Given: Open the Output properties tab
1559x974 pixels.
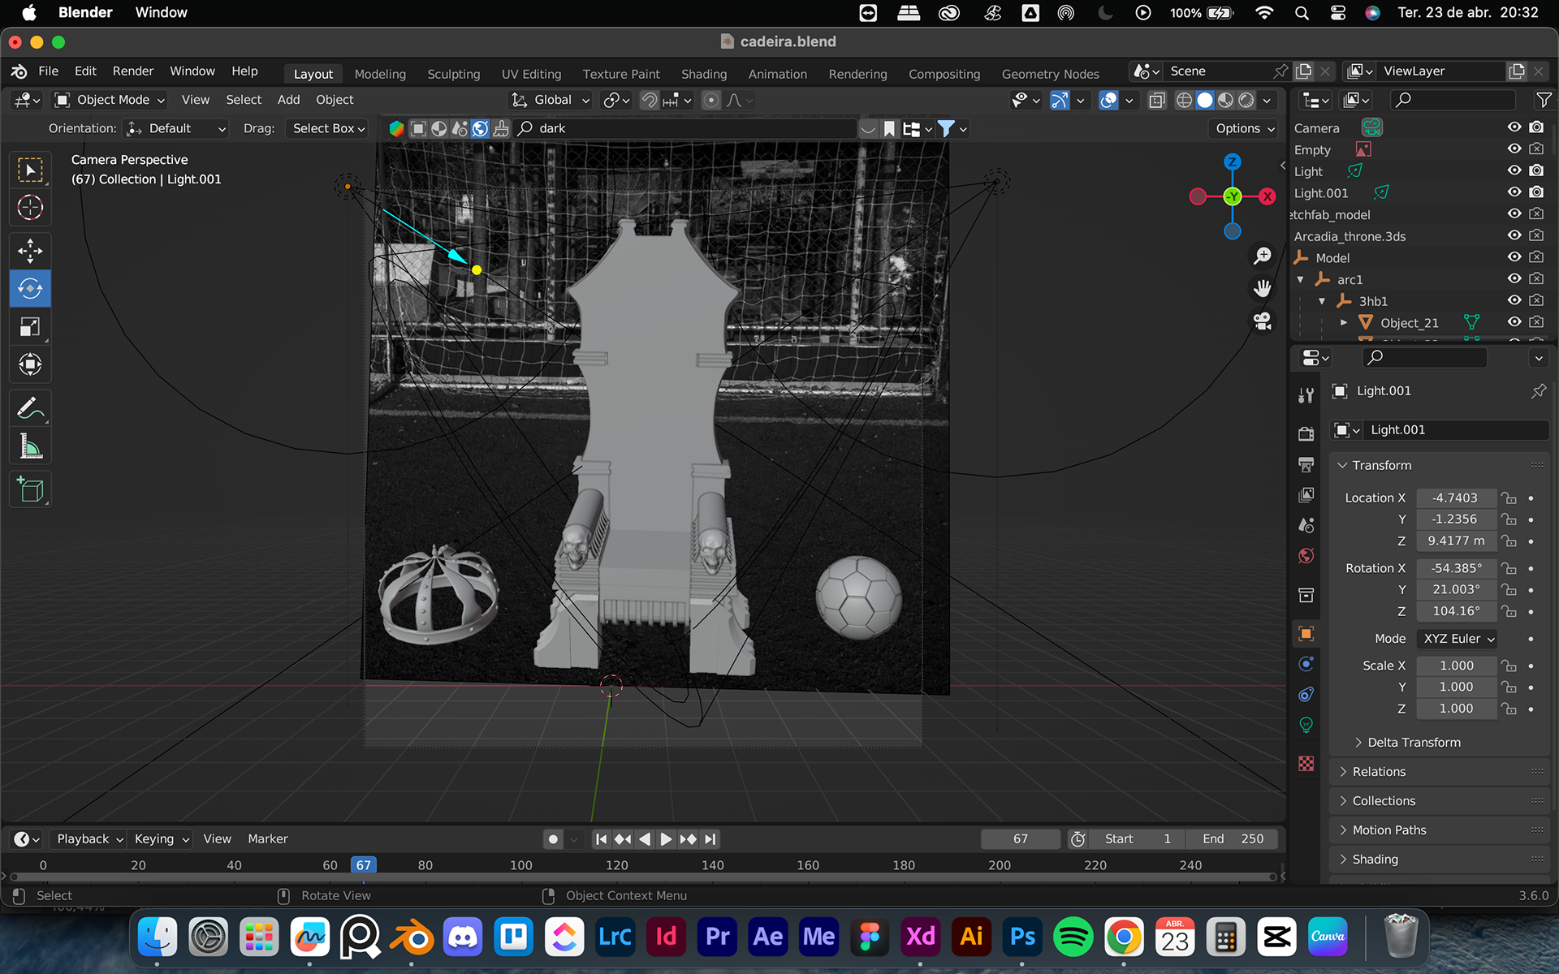Looking at the screenshot, I should [1306, 464].
